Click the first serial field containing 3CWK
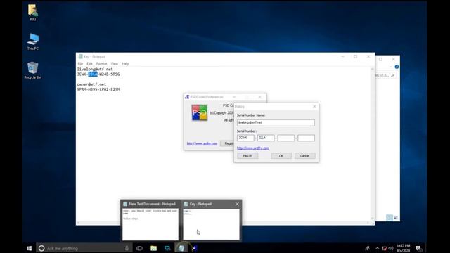The height and width of the screenshot is (253, 450). (245, 138)
